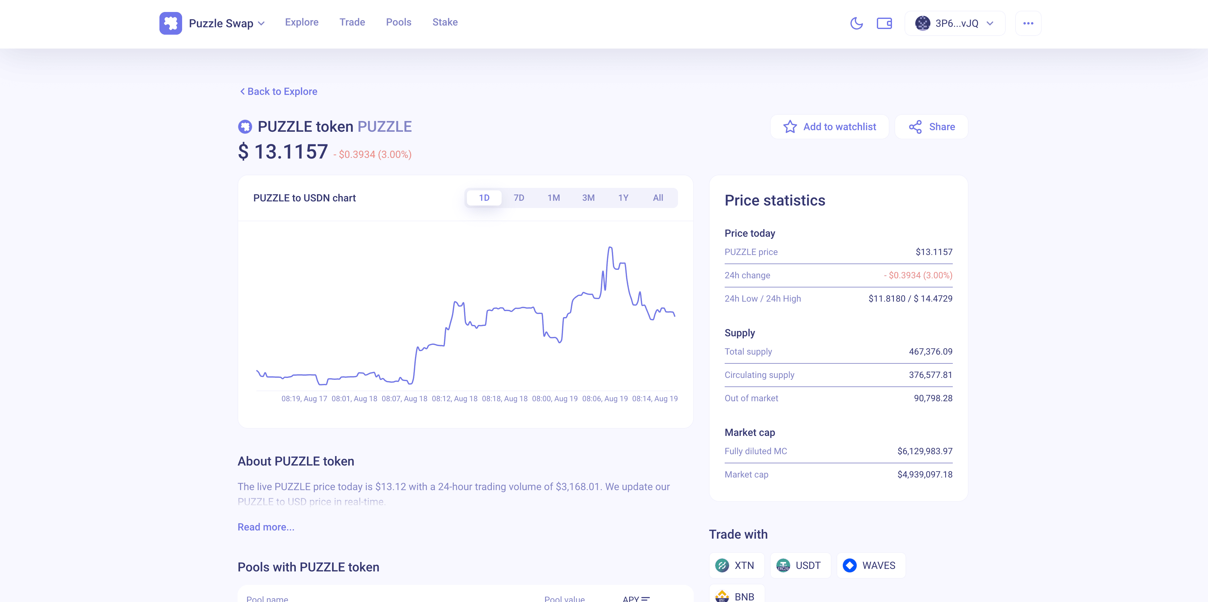This screenshot has height=602, width=1208.
Task: Go back via Back to Explore link
Action: click(x=278, y=91)
